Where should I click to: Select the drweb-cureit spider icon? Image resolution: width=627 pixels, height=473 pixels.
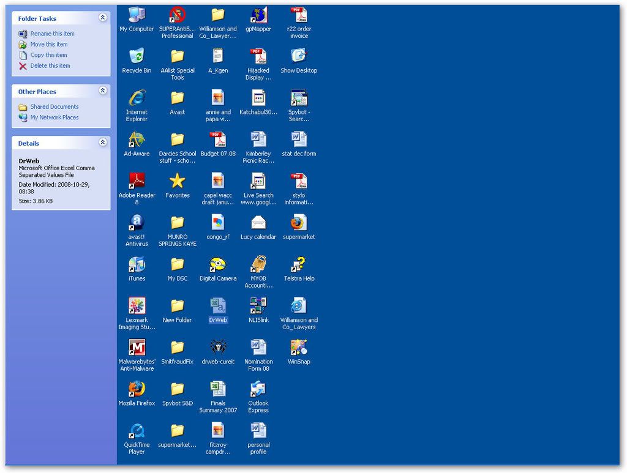218,347
